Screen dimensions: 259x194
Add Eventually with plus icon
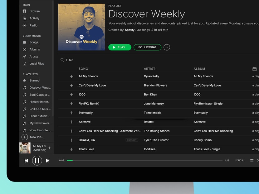coord(71,113)
